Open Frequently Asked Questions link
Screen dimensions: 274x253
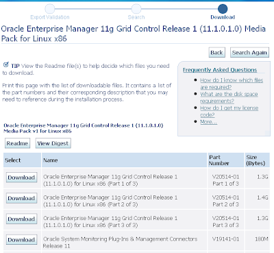pos(220,70)
